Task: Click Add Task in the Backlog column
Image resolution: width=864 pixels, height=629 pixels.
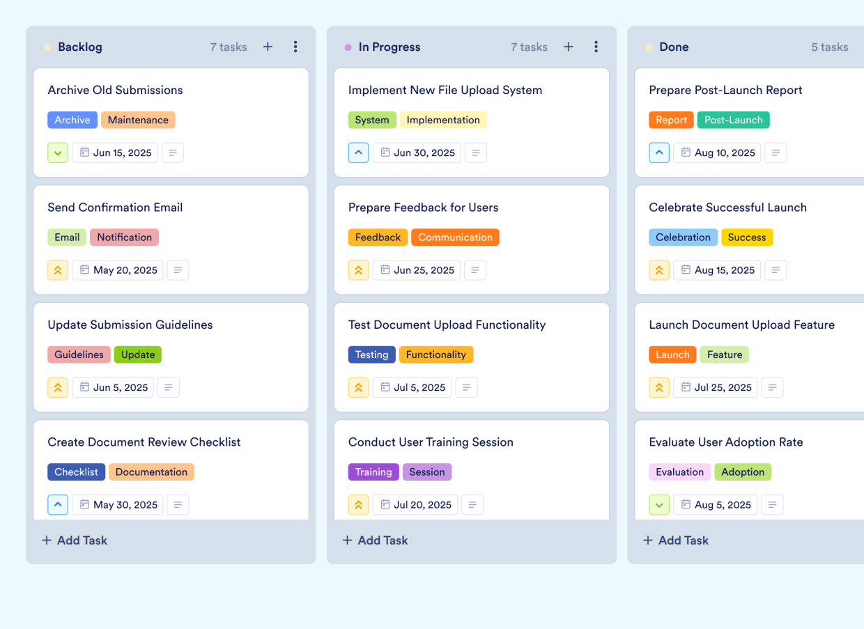Action: tap(74, 540)
